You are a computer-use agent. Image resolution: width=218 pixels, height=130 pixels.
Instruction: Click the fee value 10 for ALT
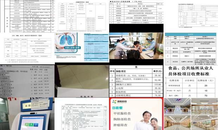click(x=206, y=91)
